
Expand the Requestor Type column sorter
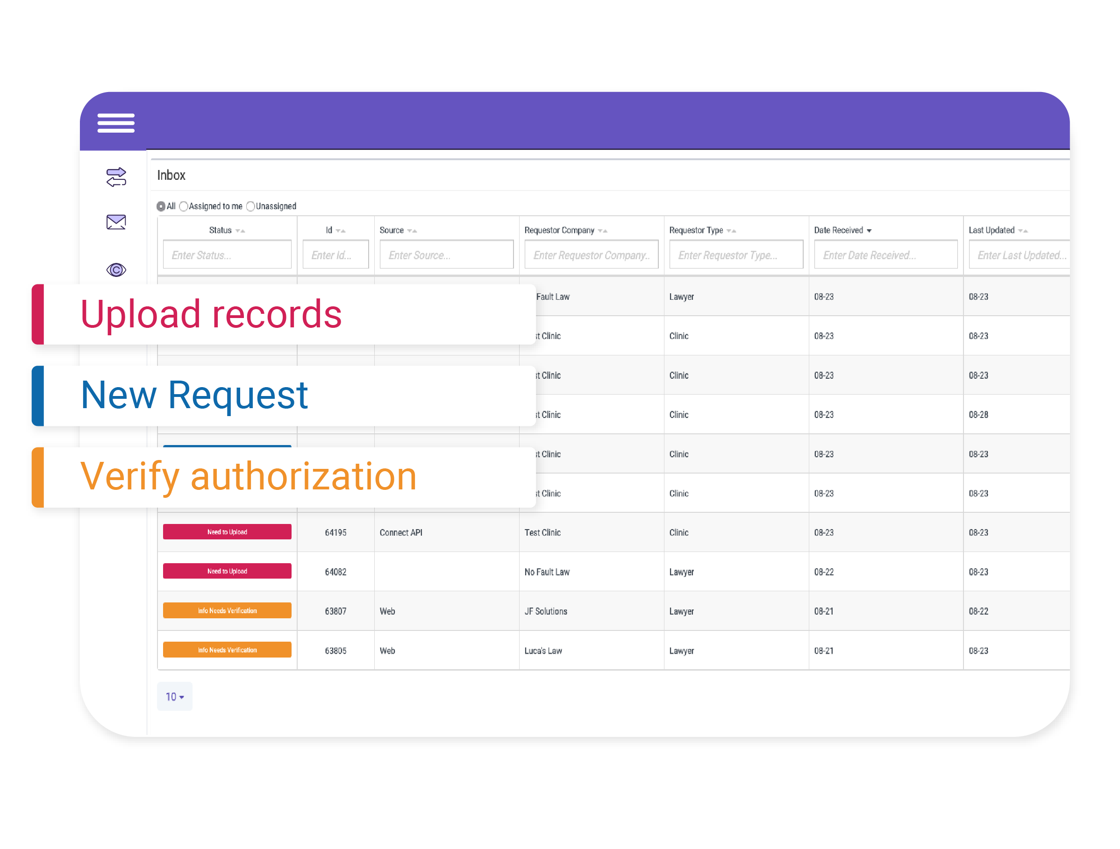click(x=731, y=230)
